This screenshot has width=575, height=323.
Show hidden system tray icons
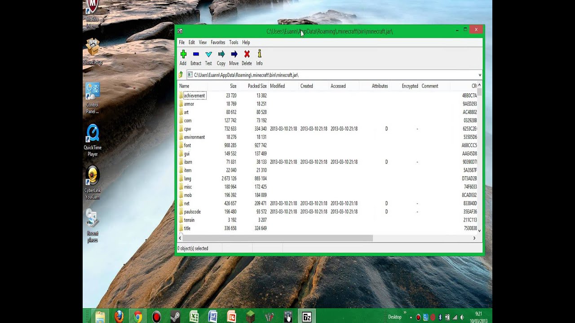pos(411,317)
